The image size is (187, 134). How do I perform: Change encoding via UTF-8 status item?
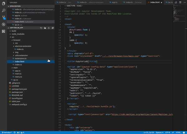click(168, 132)
